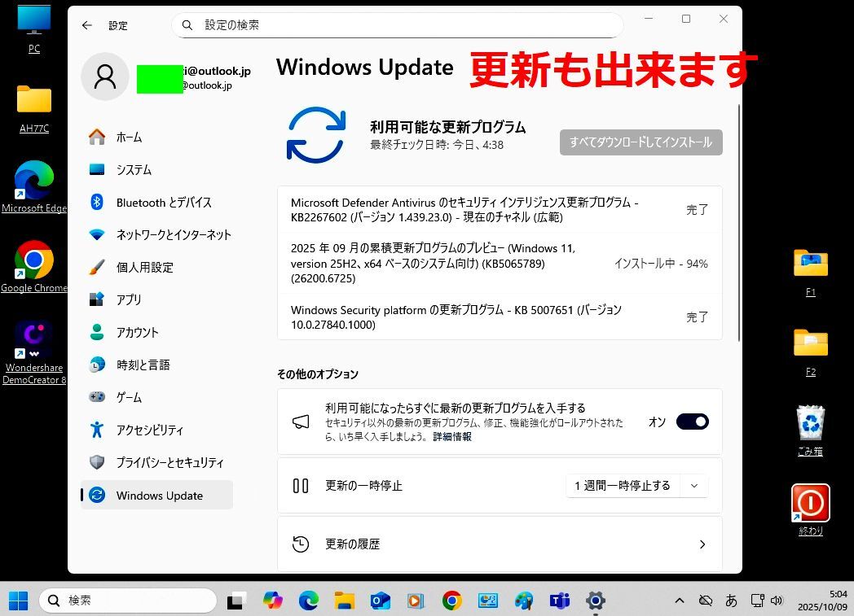Open the AH77C folder on desktop
Image resolution: width=854 pixels, height=616 pixels.
(x=33, y=109)
